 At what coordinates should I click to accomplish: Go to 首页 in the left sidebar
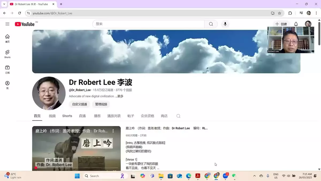(7, 39)
